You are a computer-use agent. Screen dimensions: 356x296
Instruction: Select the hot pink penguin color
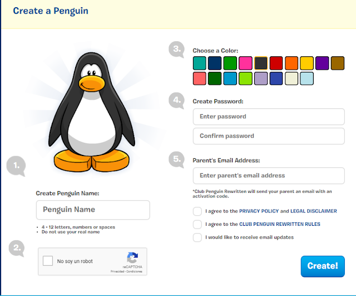pyautogui.click(x=245, y=63)
